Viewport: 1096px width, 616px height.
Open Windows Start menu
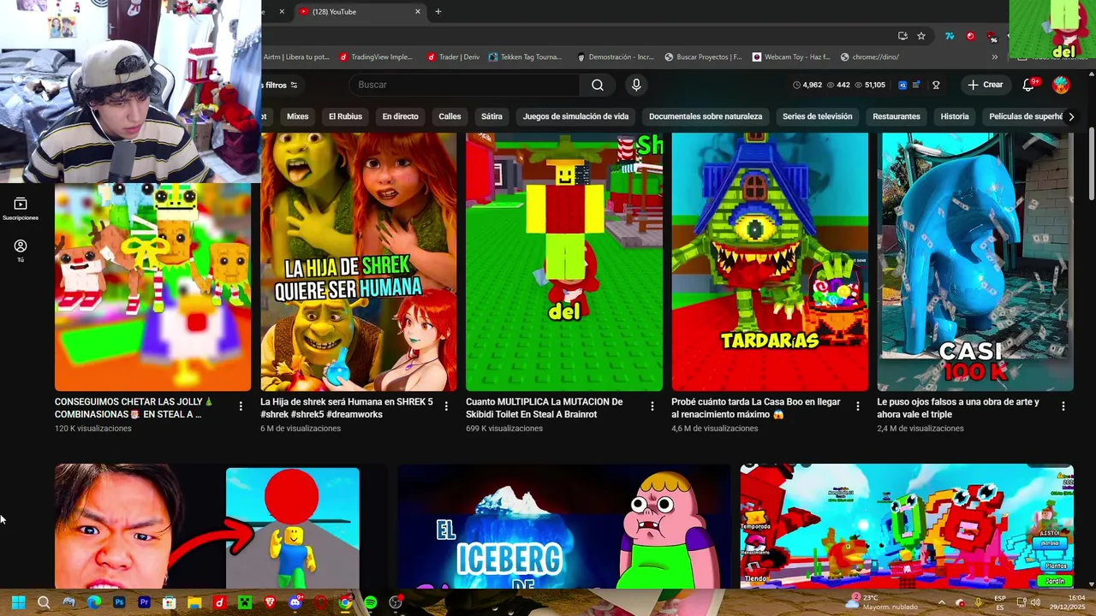tap(18, 602)
